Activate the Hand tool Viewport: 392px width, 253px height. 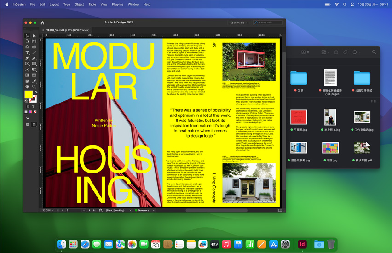point(27,86)
